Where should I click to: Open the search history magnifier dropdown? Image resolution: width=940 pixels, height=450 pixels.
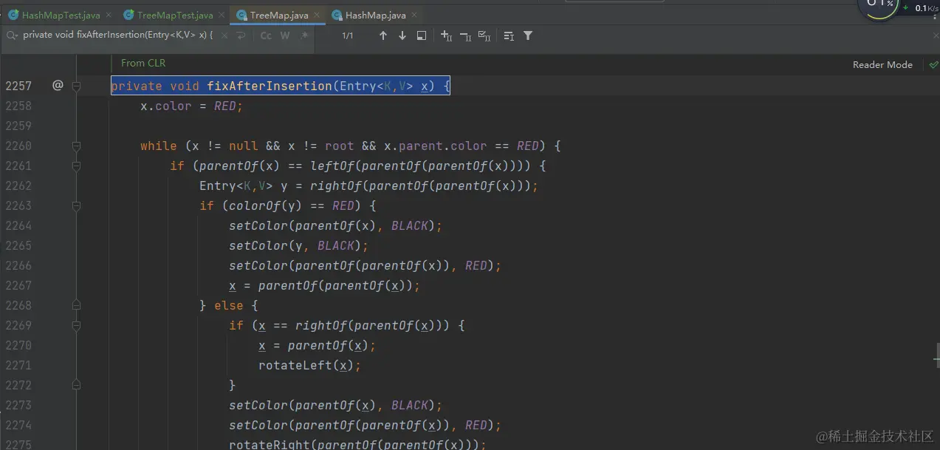click(x=12, y=35)
